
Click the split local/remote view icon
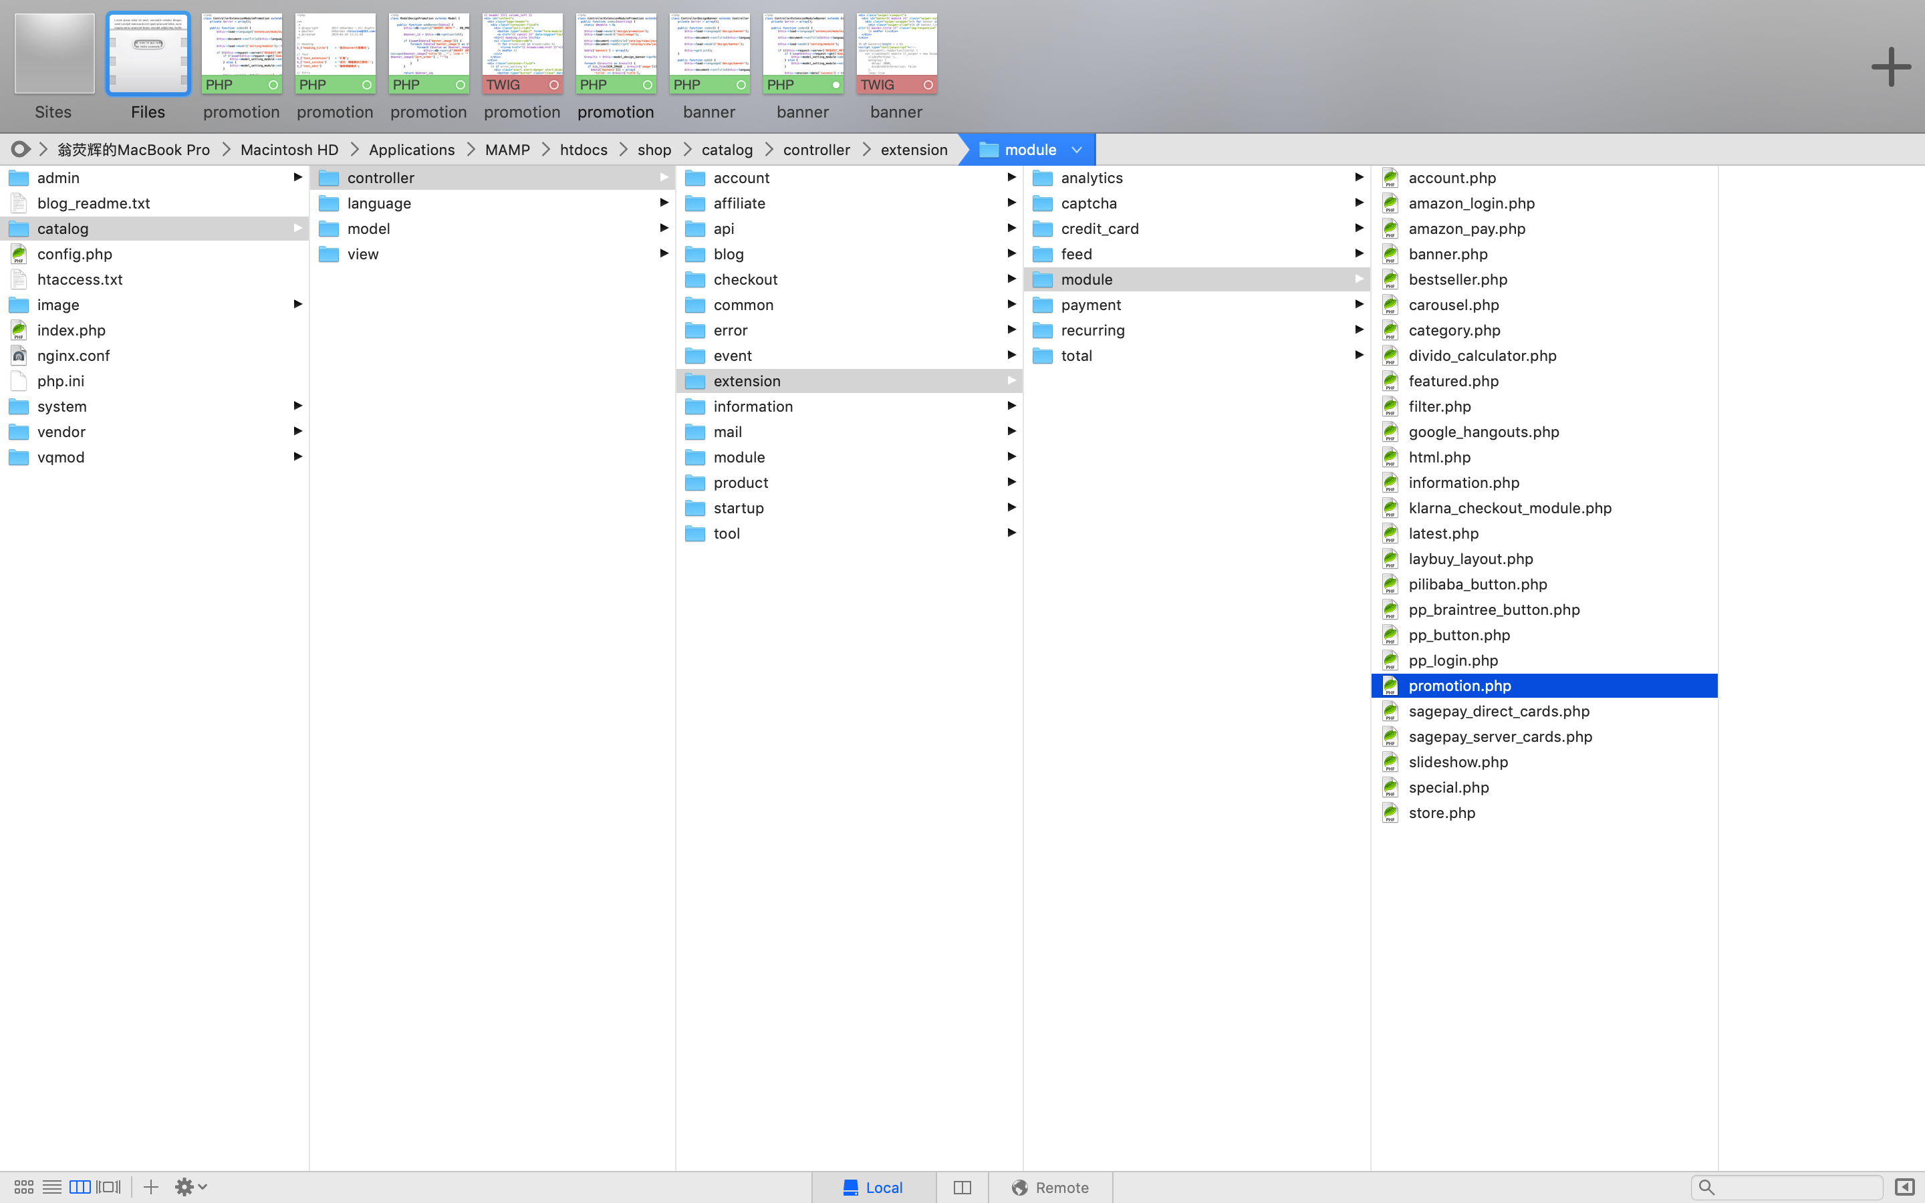pyautogui.click(x=962, y=1187)
